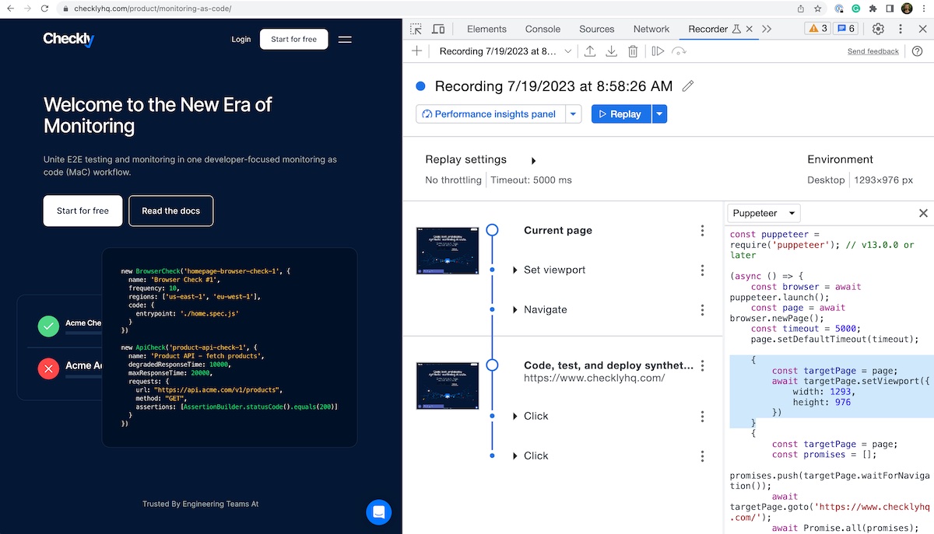This screenshot has width=934, height=534.
Task: Click the step over icon in recorder toolbar
Action: tap(679, 51)
